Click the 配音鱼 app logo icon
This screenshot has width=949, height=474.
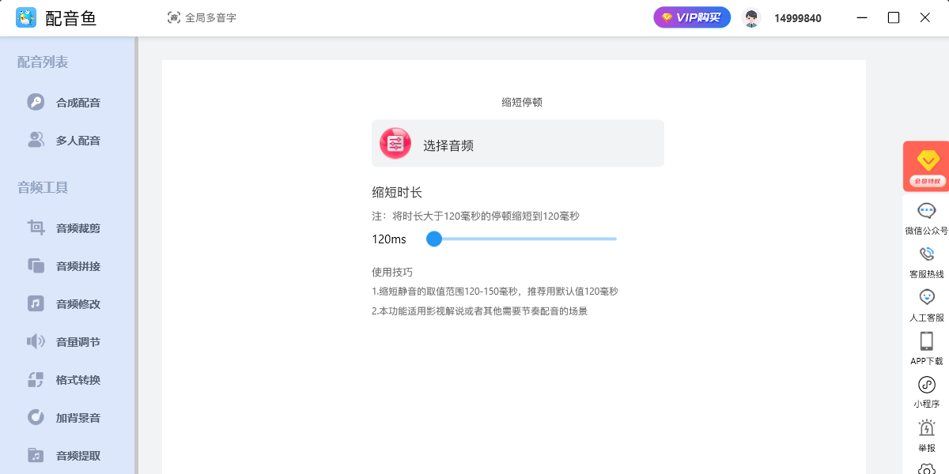26,17
